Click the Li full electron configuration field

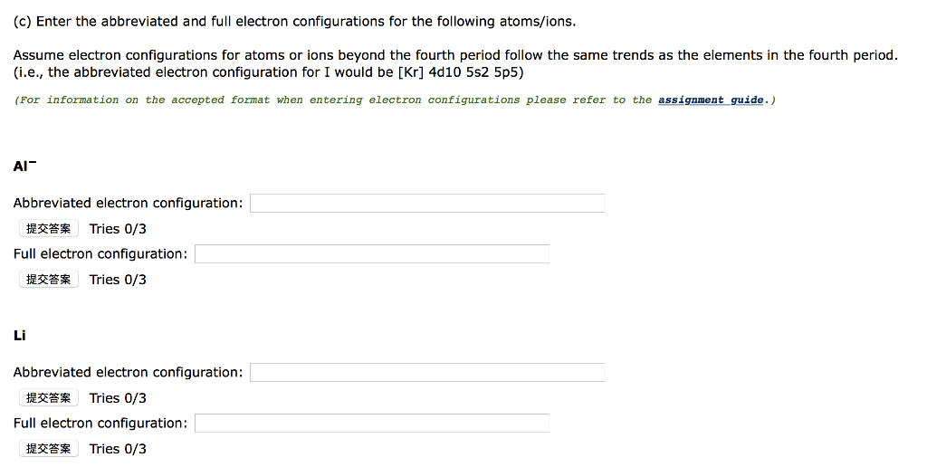point(372,424)
